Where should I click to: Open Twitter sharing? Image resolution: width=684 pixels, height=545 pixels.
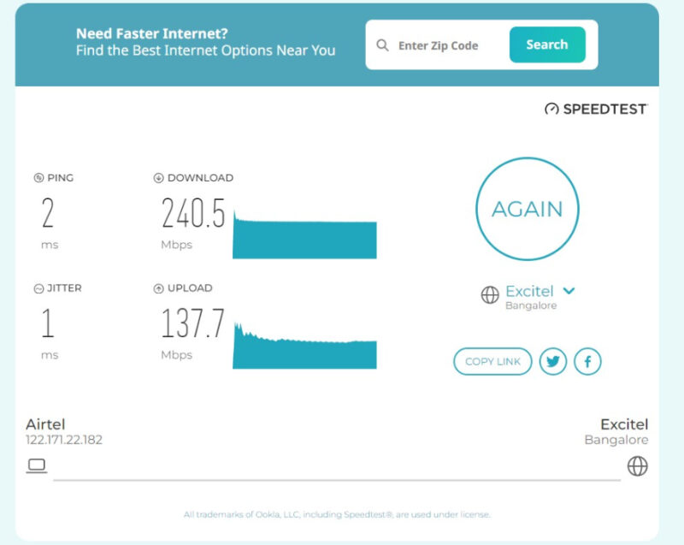point(554,362)
